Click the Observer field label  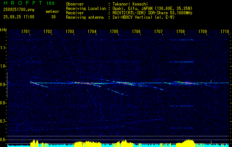pyautogui.click(x=75, y=4)
